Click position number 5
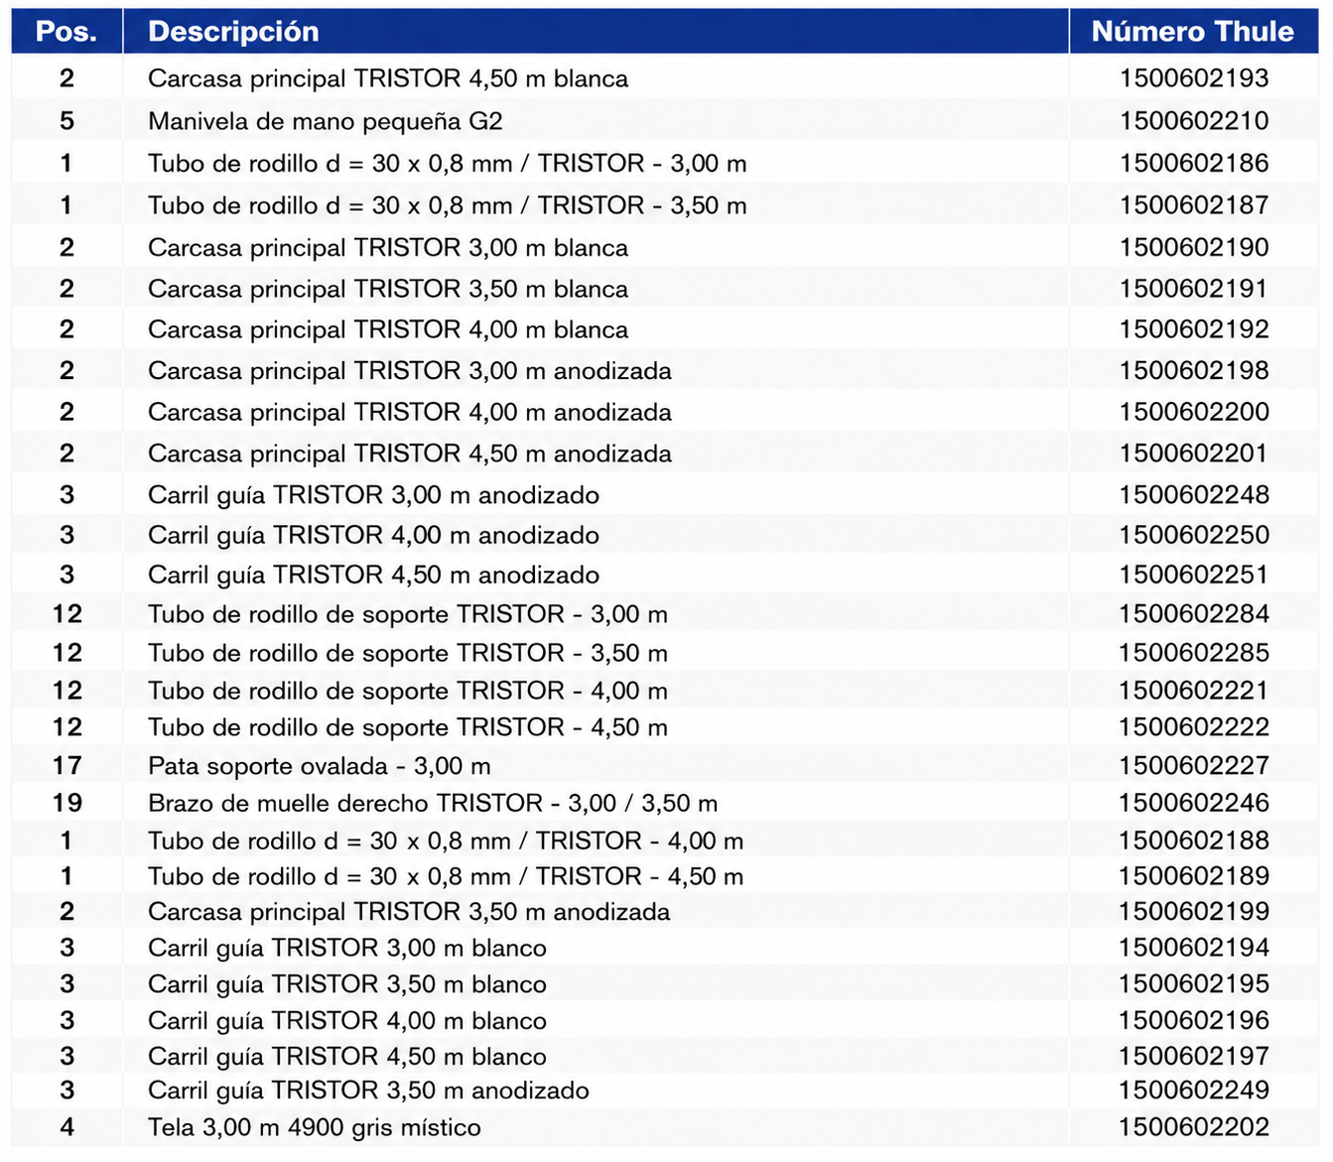Viewport: 1333px width, 1162px height. 67,121
